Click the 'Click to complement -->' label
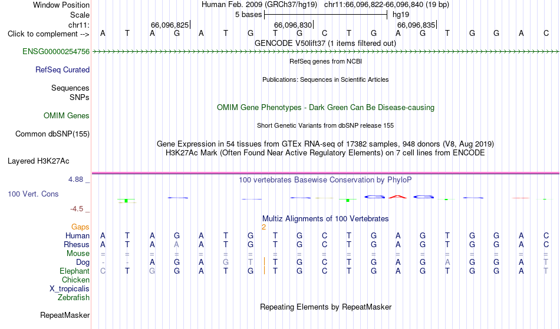Viewport: 560px width, 329px height. tap(48, 34)
